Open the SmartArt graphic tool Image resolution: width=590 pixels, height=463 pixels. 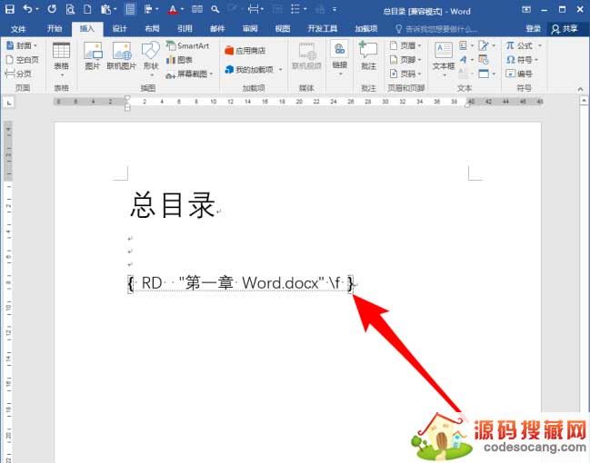[187, 45]
